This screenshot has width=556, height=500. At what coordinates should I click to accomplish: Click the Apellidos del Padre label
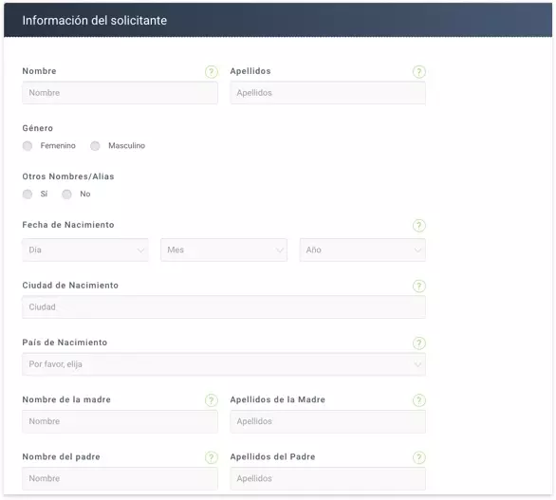tap(272, 456)
